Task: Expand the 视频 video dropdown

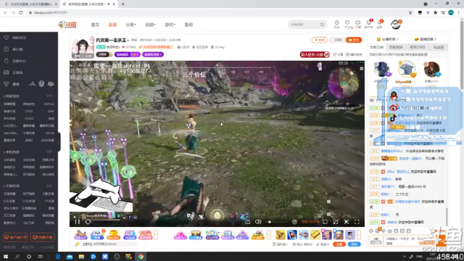Action: click(x=150, y=25)
